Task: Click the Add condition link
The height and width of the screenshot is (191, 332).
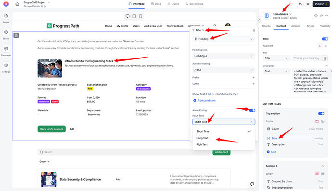Action: [204, 101]
